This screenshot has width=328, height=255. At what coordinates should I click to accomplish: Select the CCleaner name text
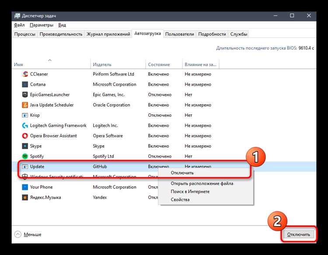click(x=39, y=74)
